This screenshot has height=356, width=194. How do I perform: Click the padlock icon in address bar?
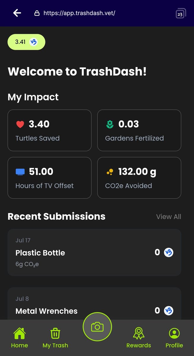pos(37,13)
